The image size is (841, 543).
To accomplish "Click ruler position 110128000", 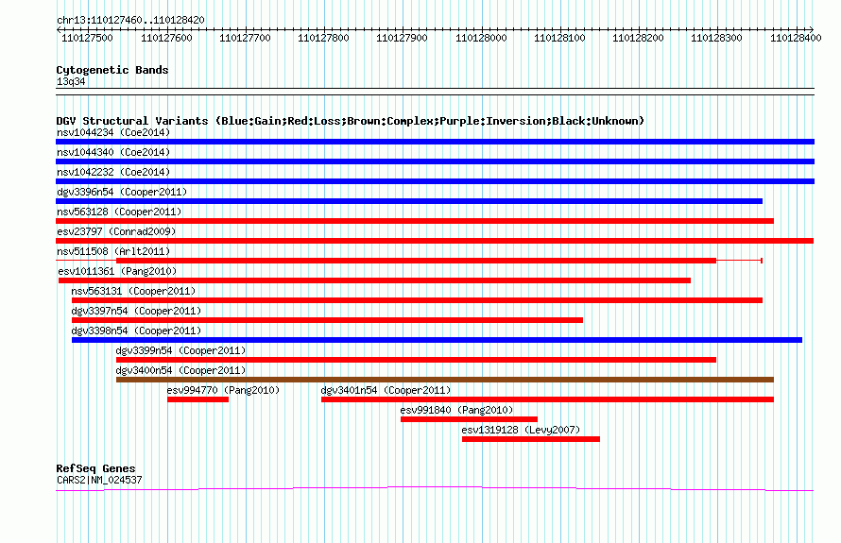I will [x=481, y=38].
